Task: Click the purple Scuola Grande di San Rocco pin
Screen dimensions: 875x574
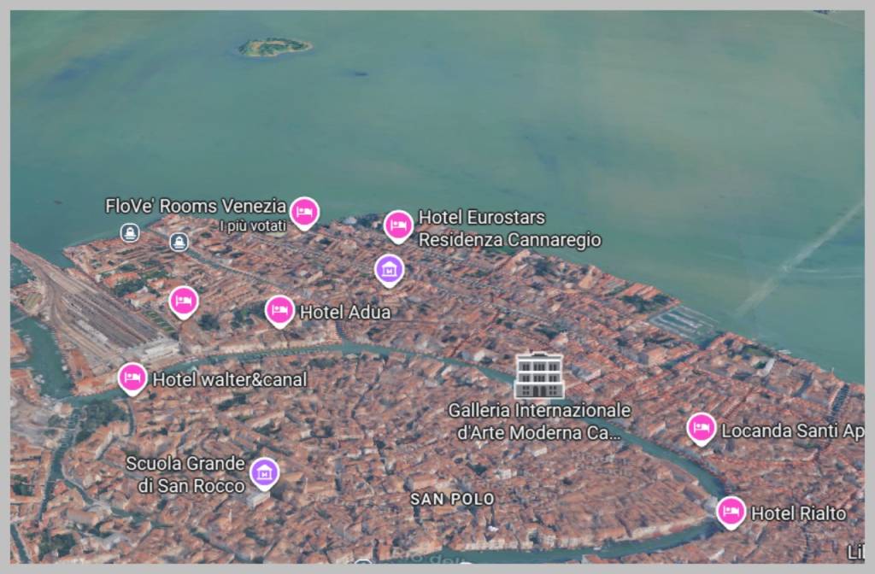Action: click(x=266, y=471)
